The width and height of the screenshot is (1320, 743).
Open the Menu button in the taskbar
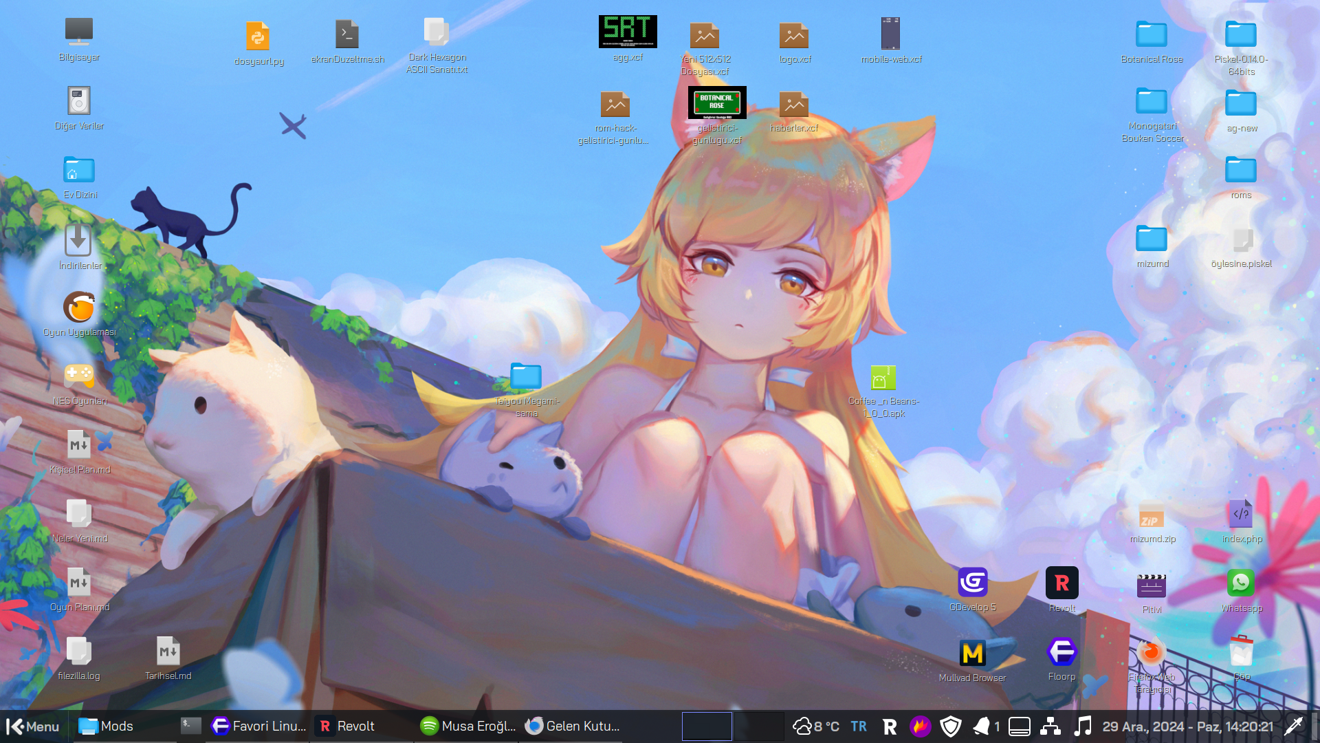point(33,726)
